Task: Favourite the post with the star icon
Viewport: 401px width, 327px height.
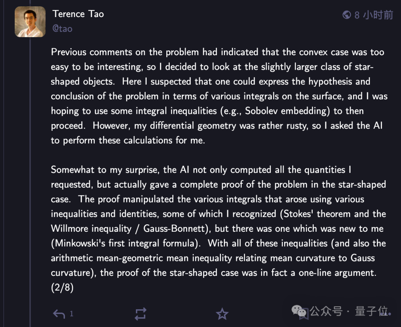Action: 222,314
